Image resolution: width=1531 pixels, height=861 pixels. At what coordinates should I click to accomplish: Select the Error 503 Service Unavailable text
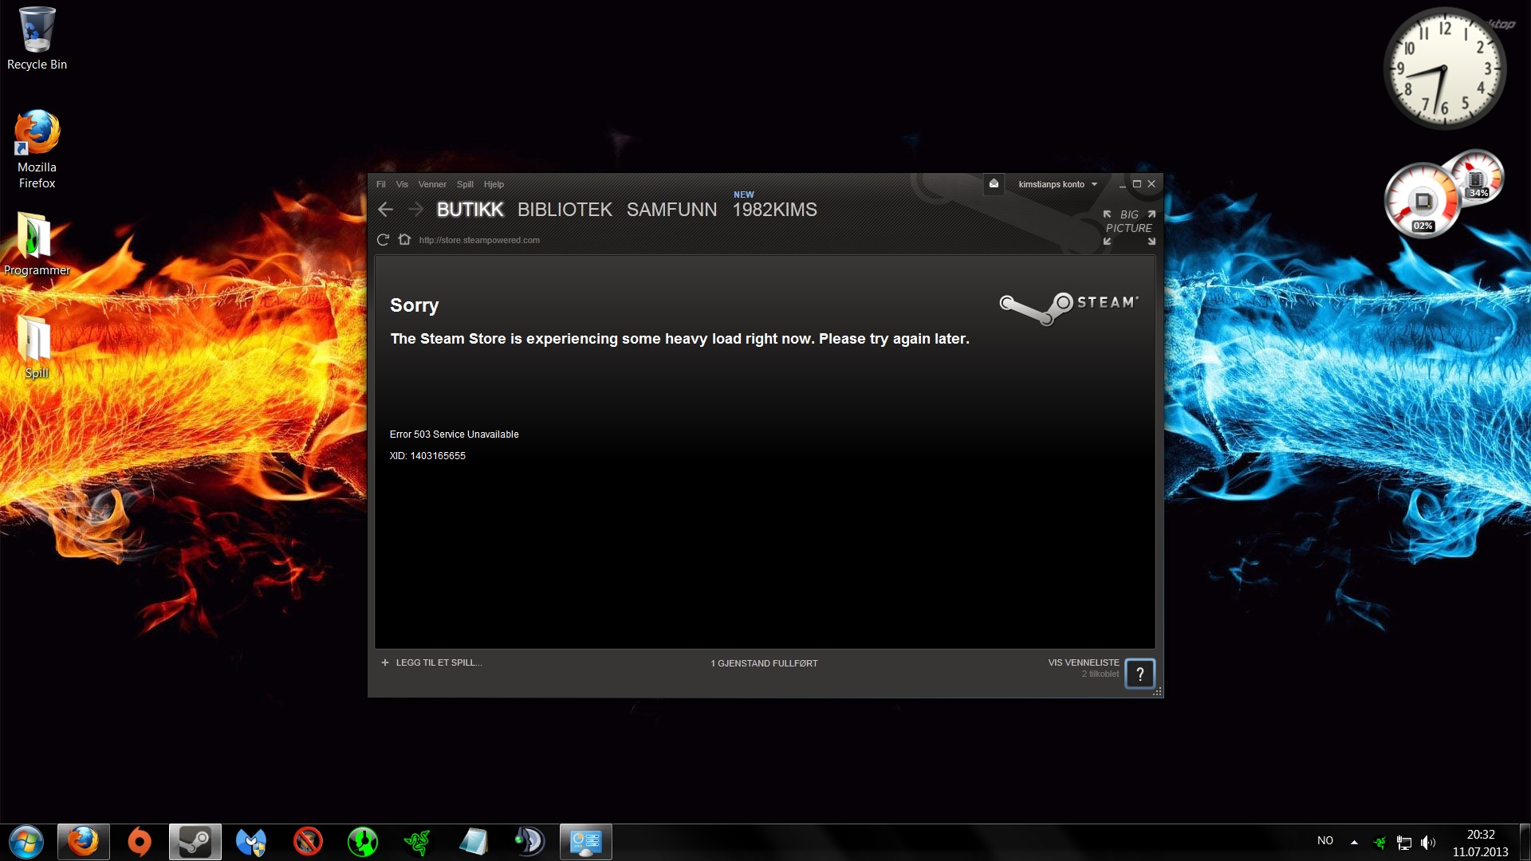(454, 434)
